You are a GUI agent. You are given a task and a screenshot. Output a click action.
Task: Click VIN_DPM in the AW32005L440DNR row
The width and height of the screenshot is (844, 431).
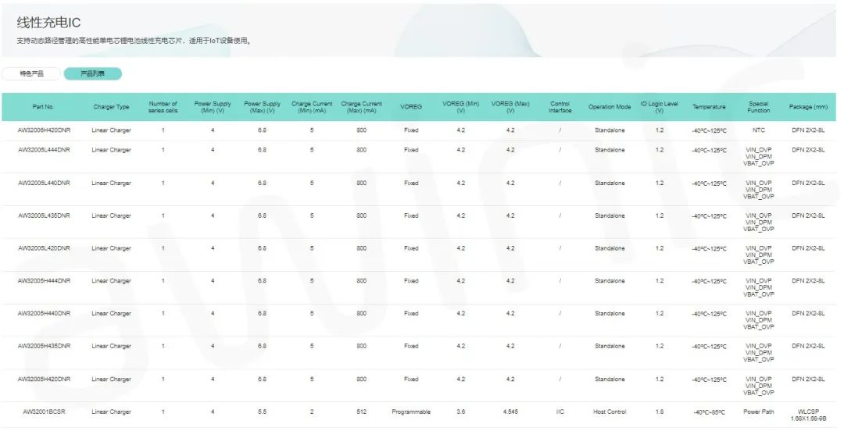point(758,190)
